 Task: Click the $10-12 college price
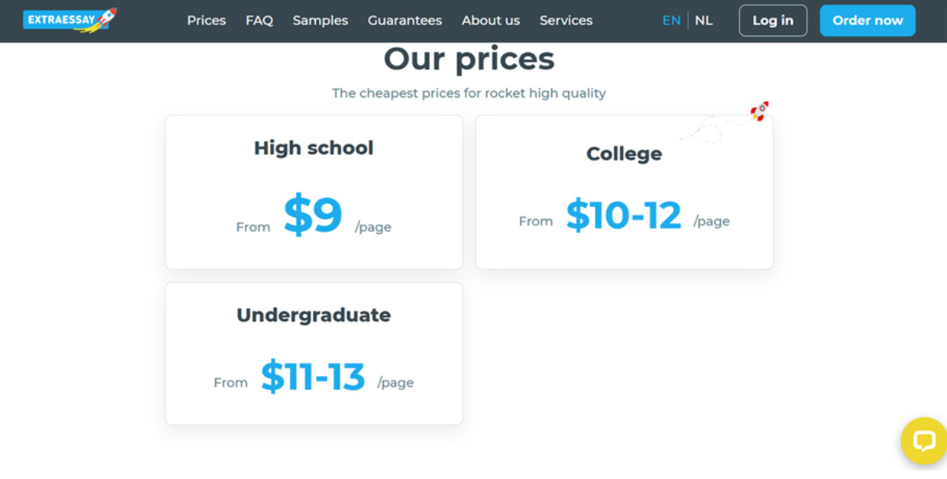point(623,215)
